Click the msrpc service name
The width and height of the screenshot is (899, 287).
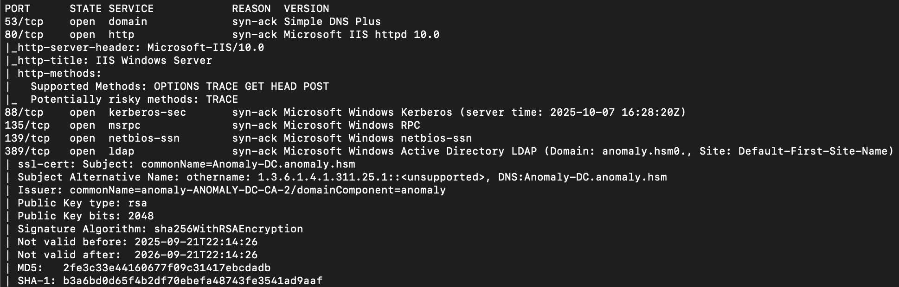point(124,125)
